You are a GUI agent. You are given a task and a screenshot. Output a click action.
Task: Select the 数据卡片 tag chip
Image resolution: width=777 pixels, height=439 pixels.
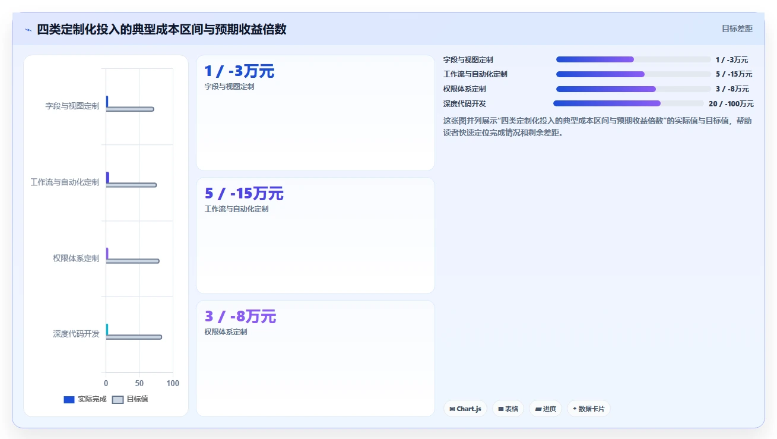coord(589,409)
